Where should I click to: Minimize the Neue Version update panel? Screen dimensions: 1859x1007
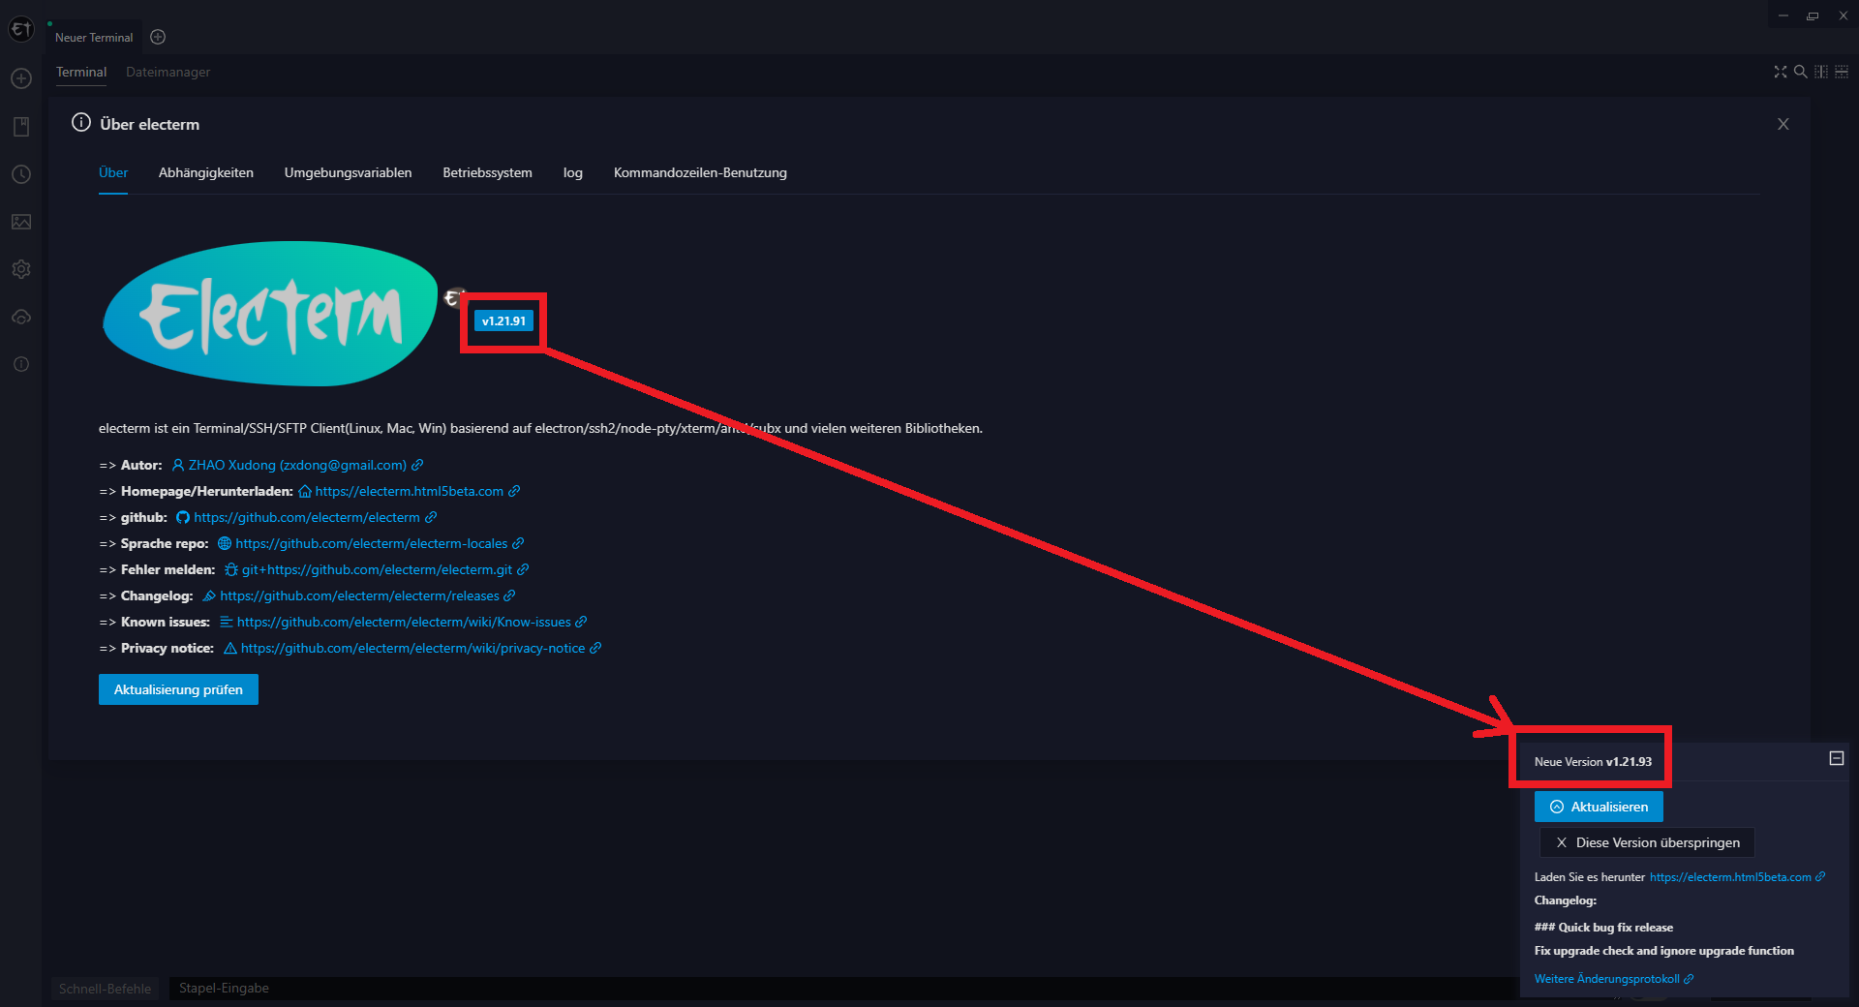click(x=1836, y=758)
